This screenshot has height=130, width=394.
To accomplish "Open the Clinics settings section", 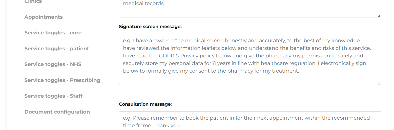I will (33, 2).
